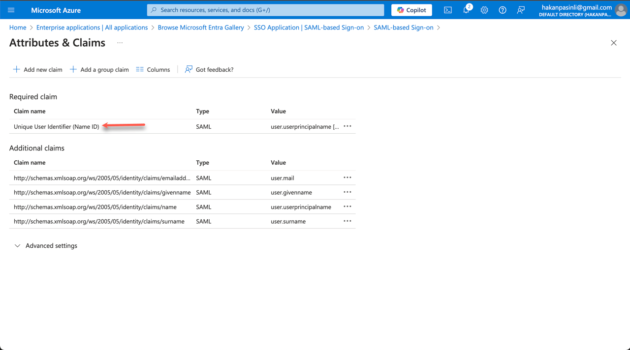This screenshot has width=630, height=350.
Task: Add a group claim
Action: pyautogui.click(x=99, y=69)
